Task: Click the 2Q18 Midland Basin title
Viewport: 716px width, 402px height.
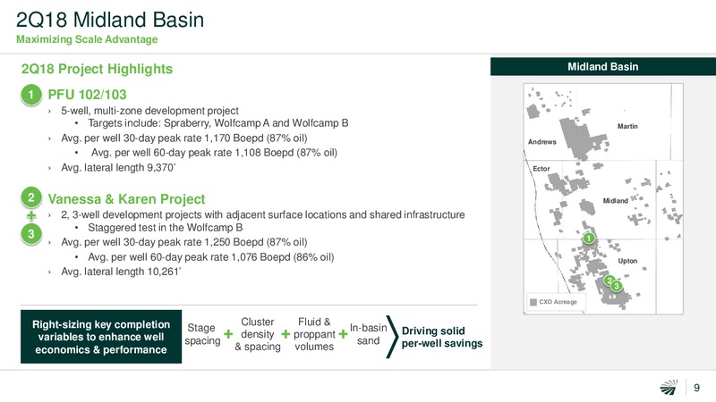Action: click(110, 20)
